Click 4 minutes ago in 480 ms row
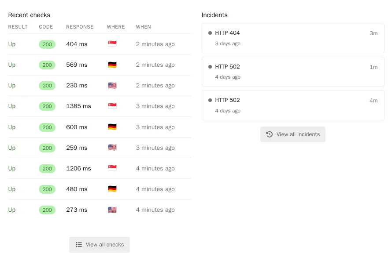 click(x=155, y=189)
